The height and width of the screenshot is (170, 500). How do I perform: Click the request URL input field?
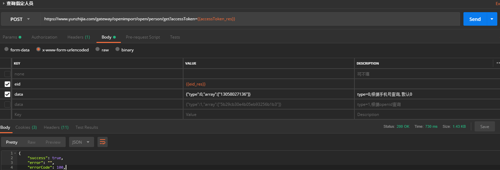[x=250, y=19]
